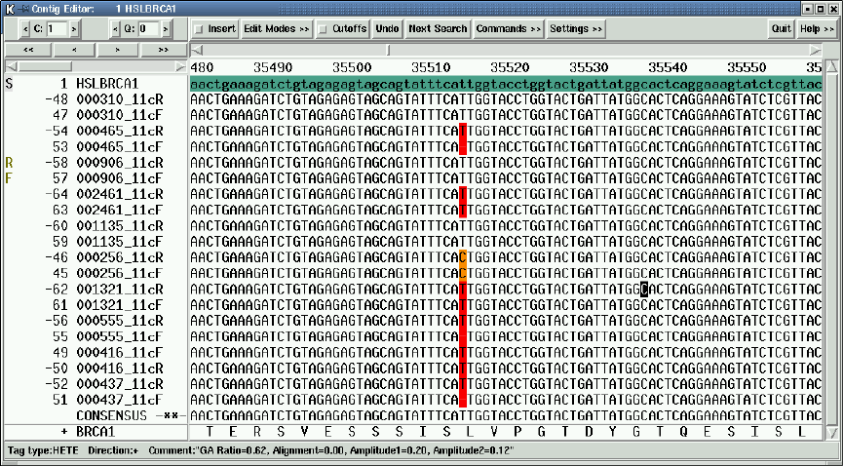Click the pin icon in title bar
This screenshot has height=466, width=843.
coord(22,9)
